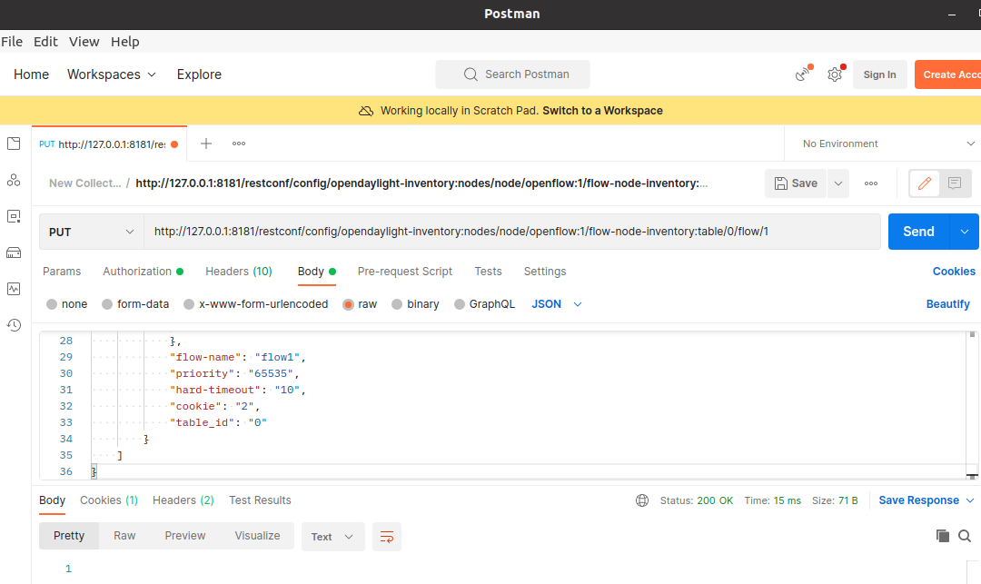Switch to the Pre-request Script tab
Screen dimensions: 981x584
tap(404, 272)
